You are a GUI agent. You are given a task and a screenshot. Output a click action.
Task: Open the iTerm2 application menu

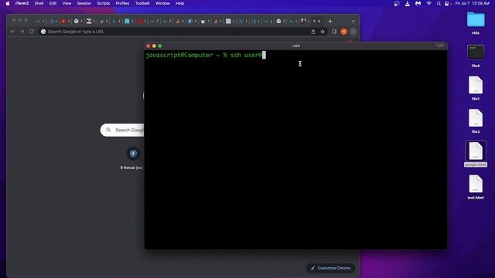(x=22, y=3)
